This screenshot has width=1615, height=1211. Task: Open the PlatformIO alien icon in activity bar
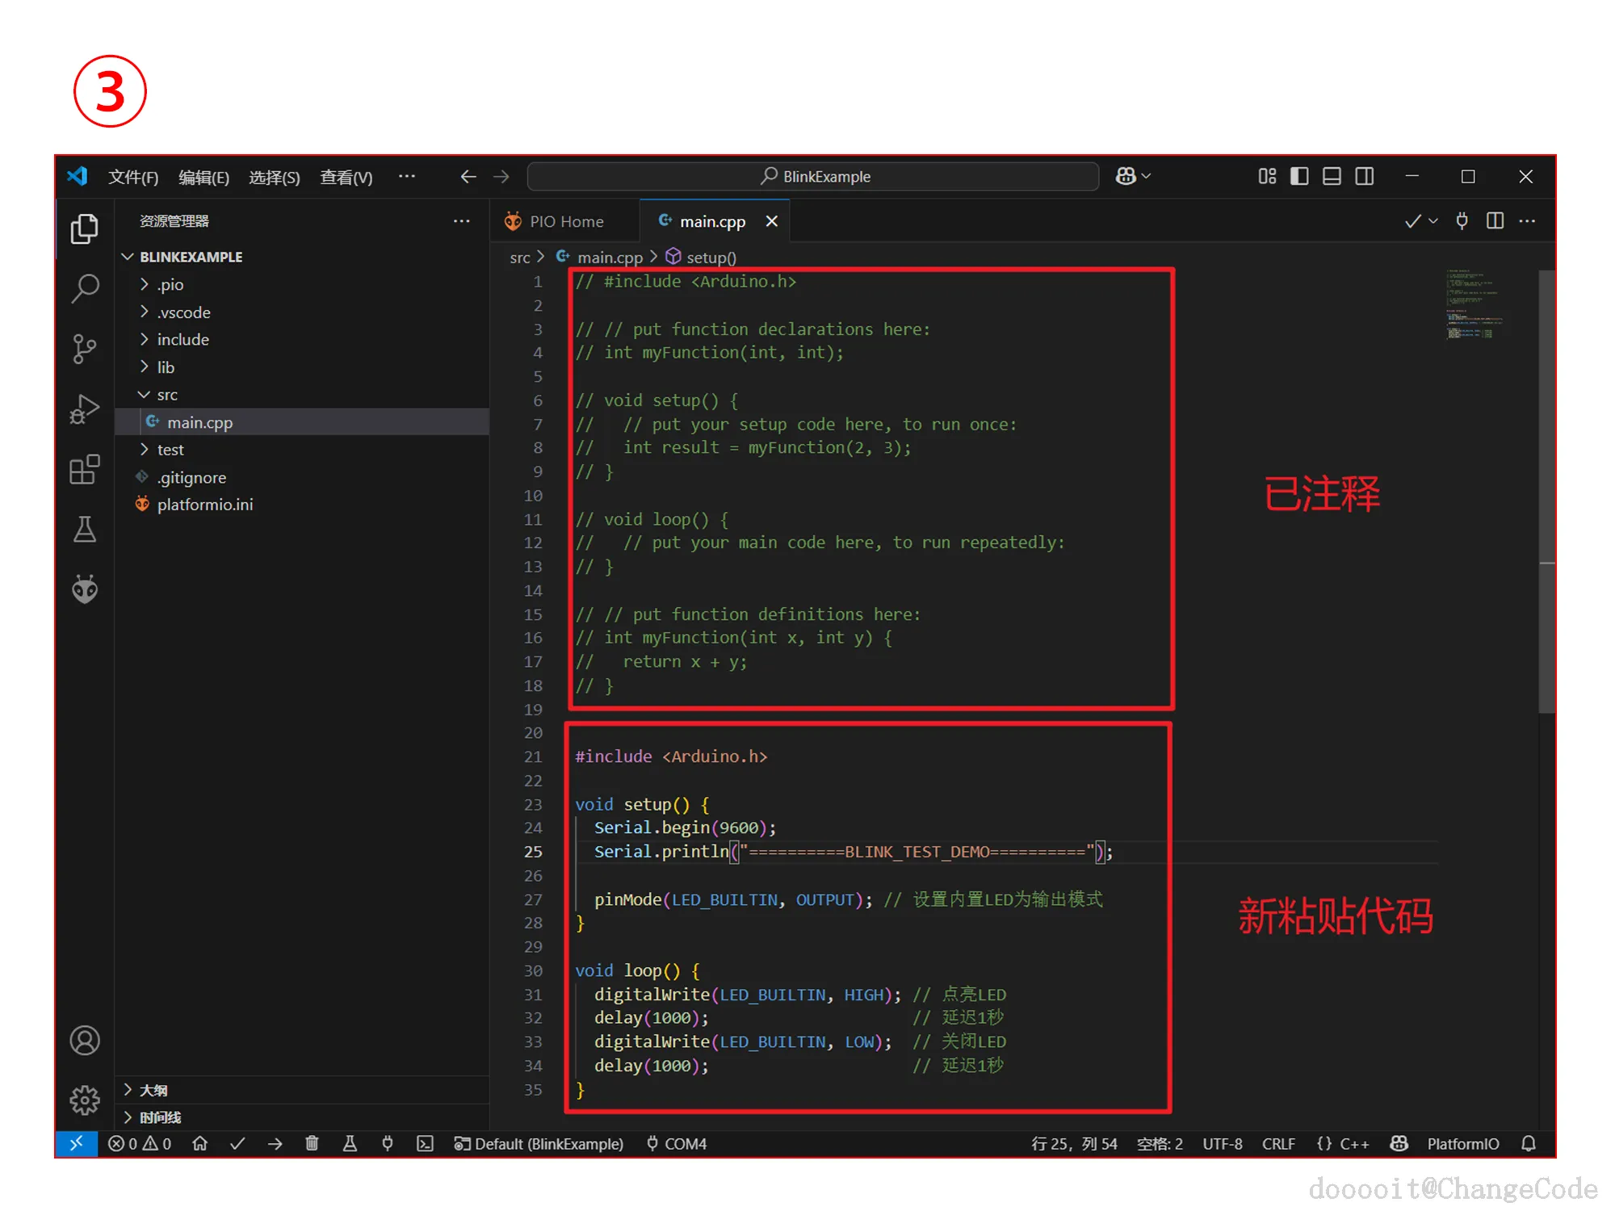(x=85, y=589)
